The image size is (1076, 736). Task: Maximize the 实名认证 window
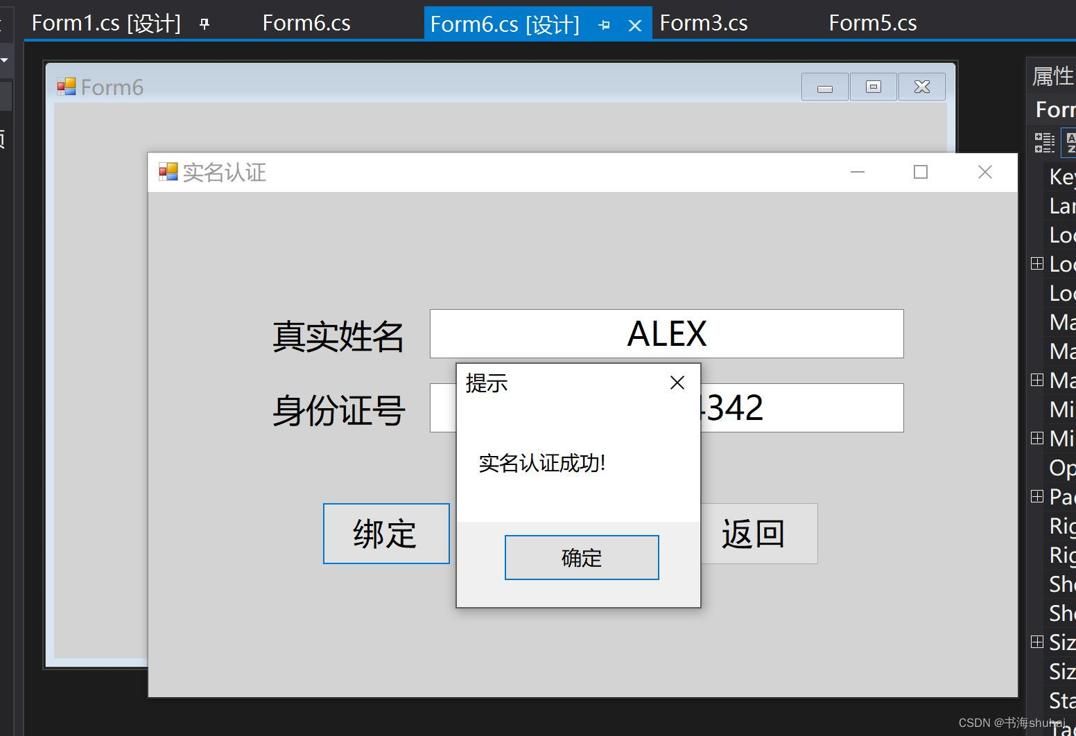921,172
